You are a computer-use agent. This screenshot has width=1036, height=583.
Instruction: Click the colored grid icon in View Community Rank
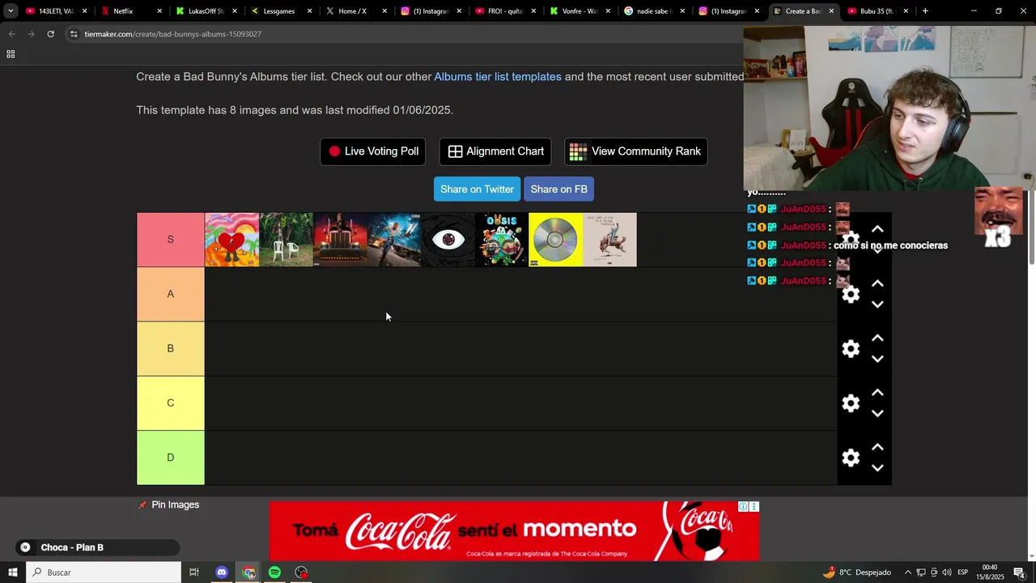tap(578, 151)
